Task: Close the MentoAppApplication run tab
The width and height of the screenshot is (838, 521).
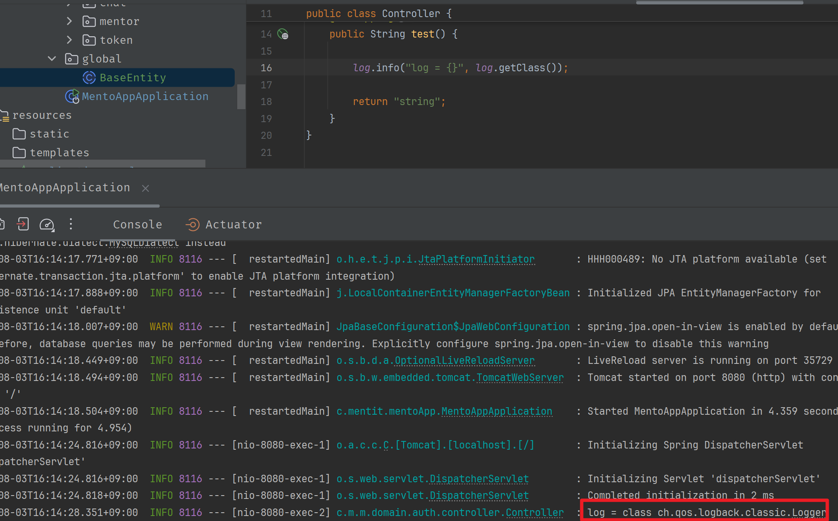Action: (x=146, y=188)
